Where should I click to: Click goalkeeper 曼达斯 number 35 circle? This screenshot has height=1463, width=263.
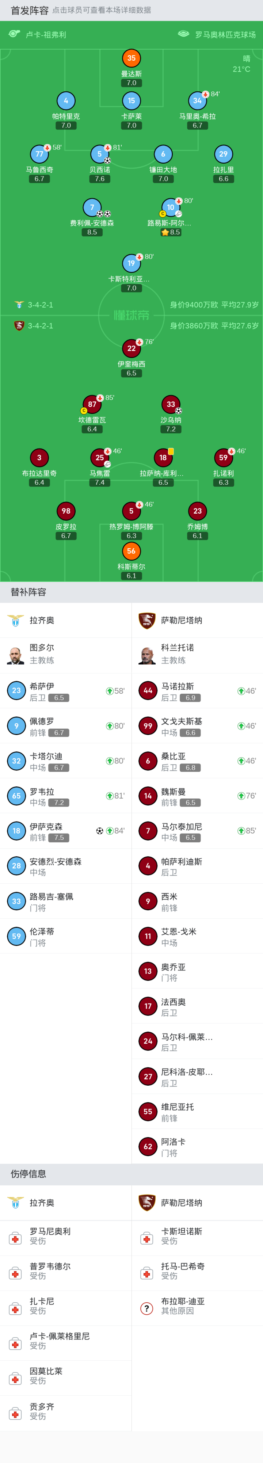point(131,58)
